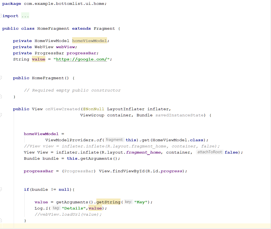Click the webView field name
Viewport: 271px width, 229px height.
click(65, 47)
